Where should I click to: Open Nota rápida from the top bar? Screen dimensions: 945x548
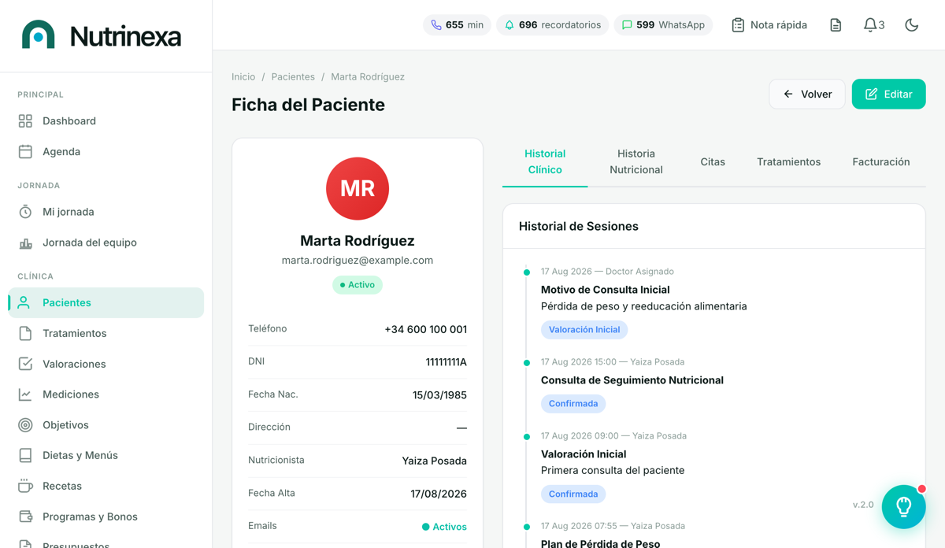point(769,25)
